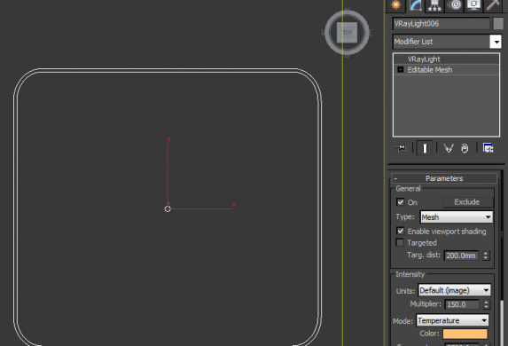
Task: Click the Exclude button
Action: [x=467, y=202]
